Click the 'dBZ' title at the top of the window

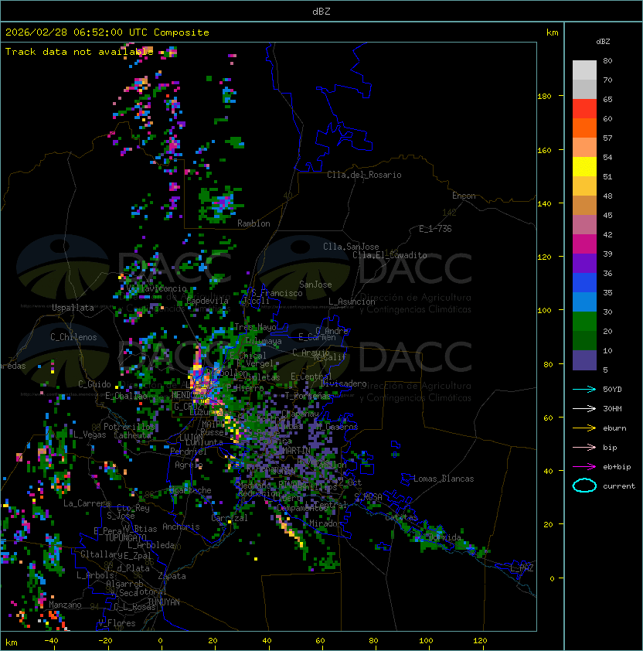pos(321,12)
